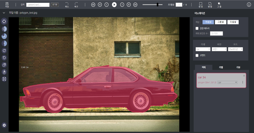
Task: Switch to the 리뷰 tab
Action: pos(238,67)
